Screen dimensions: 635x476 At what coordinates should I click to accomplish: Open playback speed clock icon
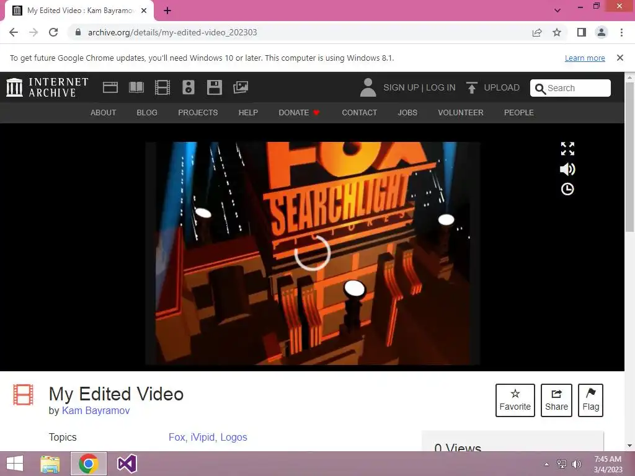point(567,189)
